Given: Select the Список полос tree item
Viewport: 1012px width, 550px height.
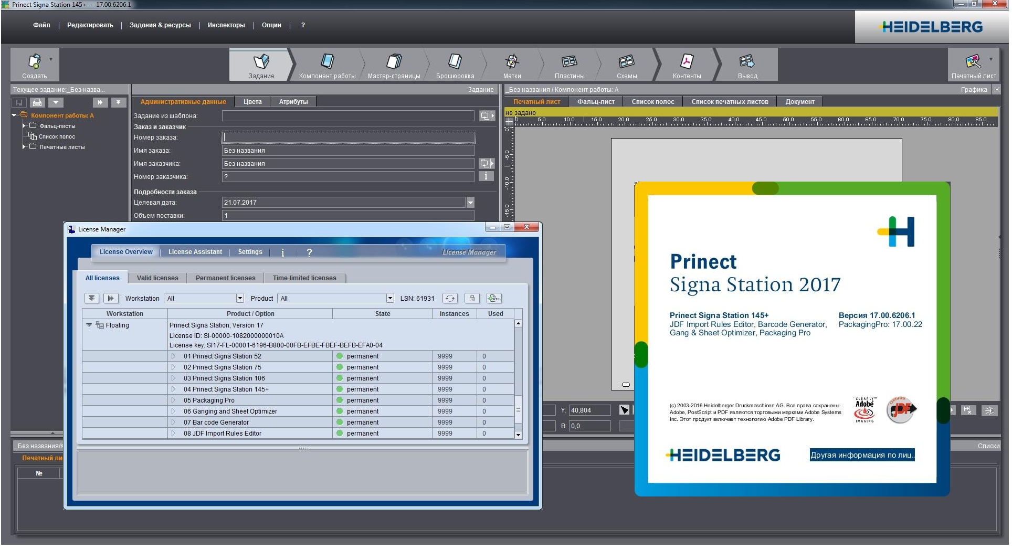Looking at the screenshot, I should coord(57,136).
